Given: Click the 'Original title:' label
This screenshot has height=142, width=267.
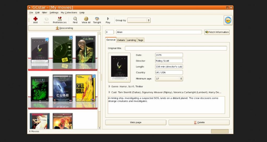Looking at the screenshot, I should tap(115, 48).
